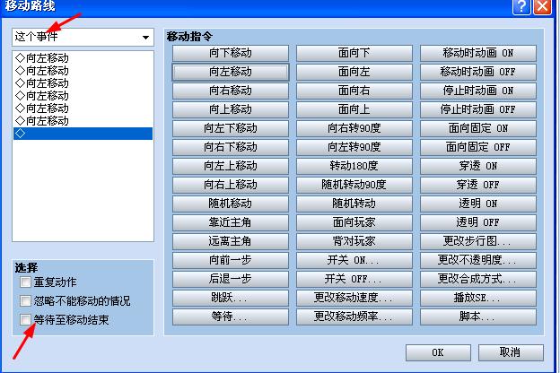Disable with 面向固定 OFF
This screenshot has width=560, height=373.
point(478,147)
